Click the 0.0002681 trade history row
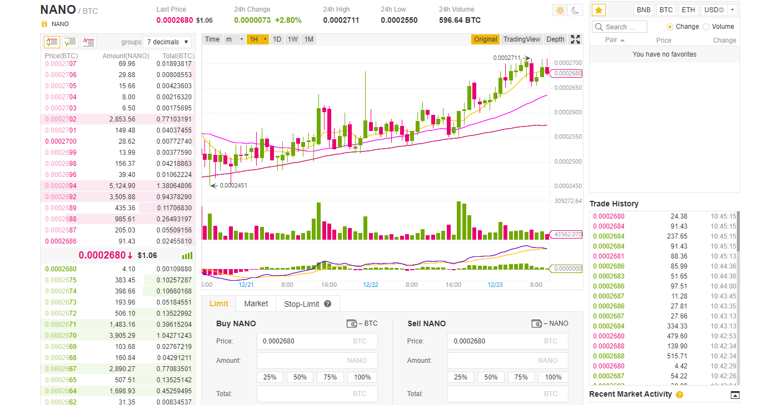 pyautogui.click(x=664, y=256)
